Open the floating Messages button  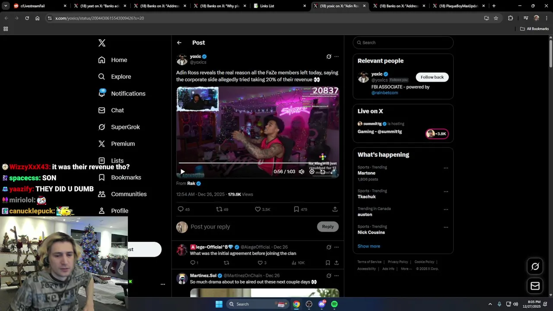pos(535,286)
